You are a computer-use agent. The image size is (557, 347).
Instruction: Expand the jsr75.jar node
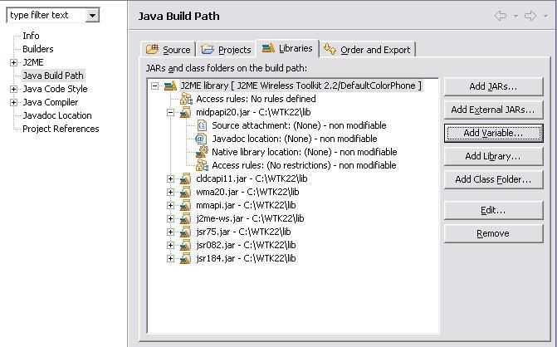170,232
